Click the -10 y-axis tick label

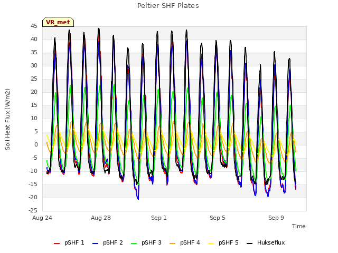[x=33, y=171]
